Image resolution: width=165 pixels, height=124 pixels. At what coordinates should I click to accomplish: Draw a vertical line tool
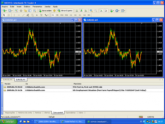coord(14,15)
